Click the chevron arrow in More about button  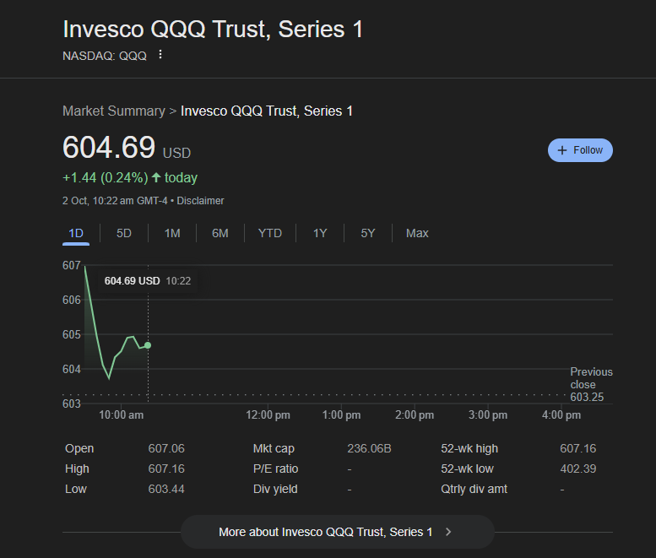[x=448, y=532]
